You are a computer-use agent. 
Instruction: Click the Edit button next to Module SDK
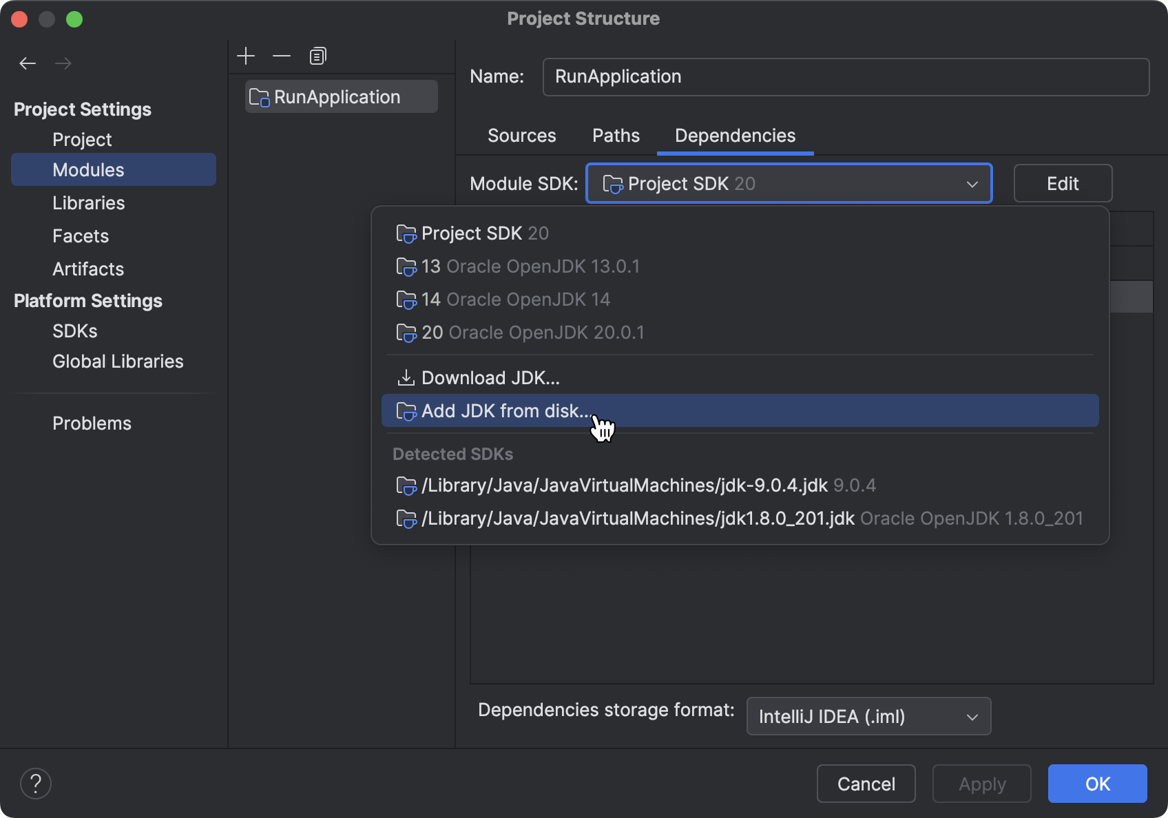pos(1063,183)
